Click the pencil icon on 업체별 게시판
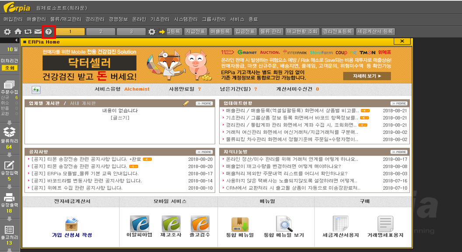This screenshot has height=252, width=462. click(186, 103)
